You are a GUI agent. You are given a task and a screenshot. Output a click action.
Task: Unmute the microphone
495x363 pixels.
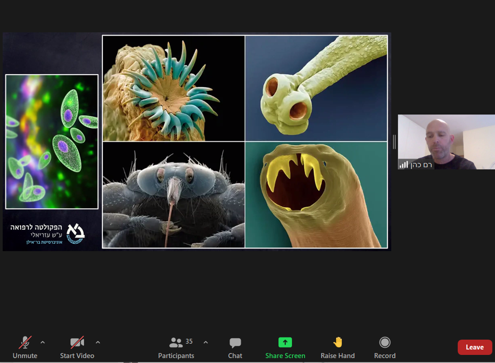click(x=25, y=347)
